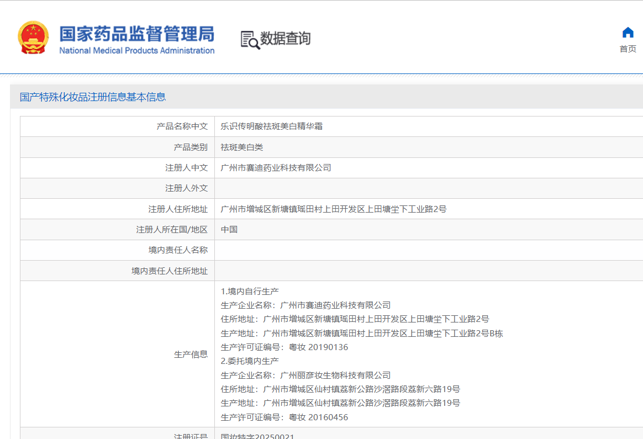Screen dimensions: 643x439
Task: Click the data query magnifier icon
Action: click(250, 40)
